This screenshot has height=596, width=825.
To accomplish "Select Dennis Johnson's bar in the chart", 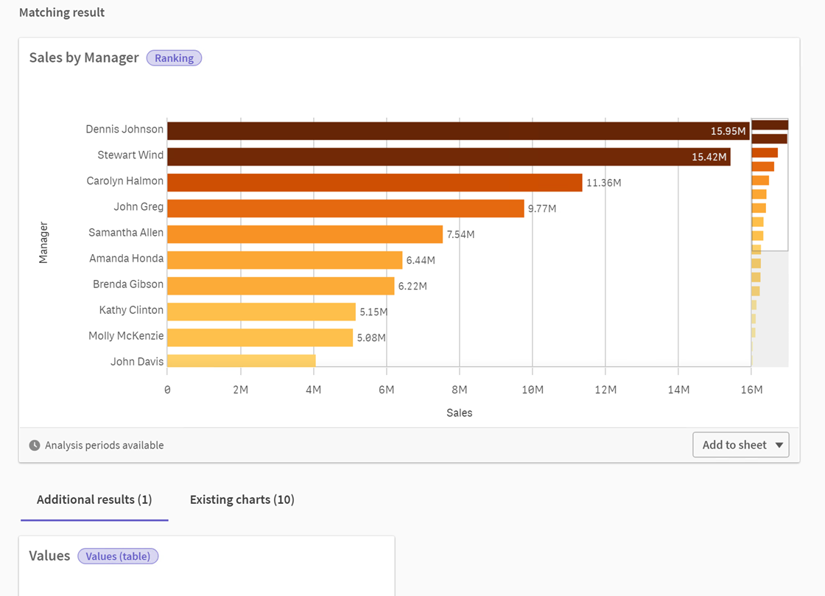I will [442, 130].
